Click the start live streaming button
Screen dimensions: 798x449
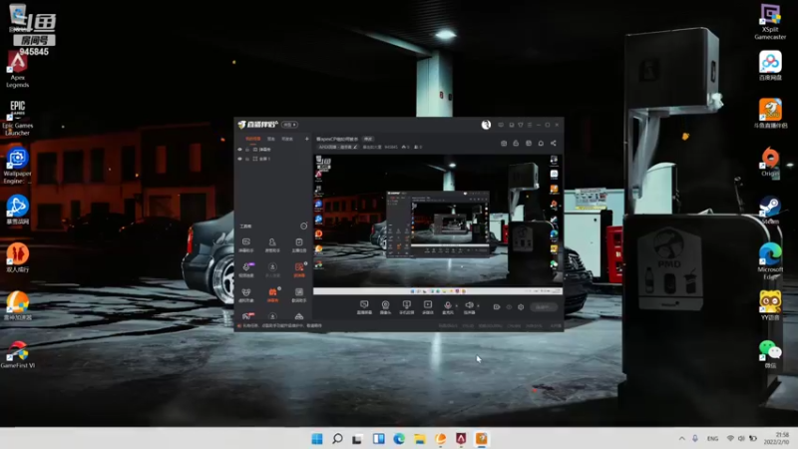tap(544, 307)
